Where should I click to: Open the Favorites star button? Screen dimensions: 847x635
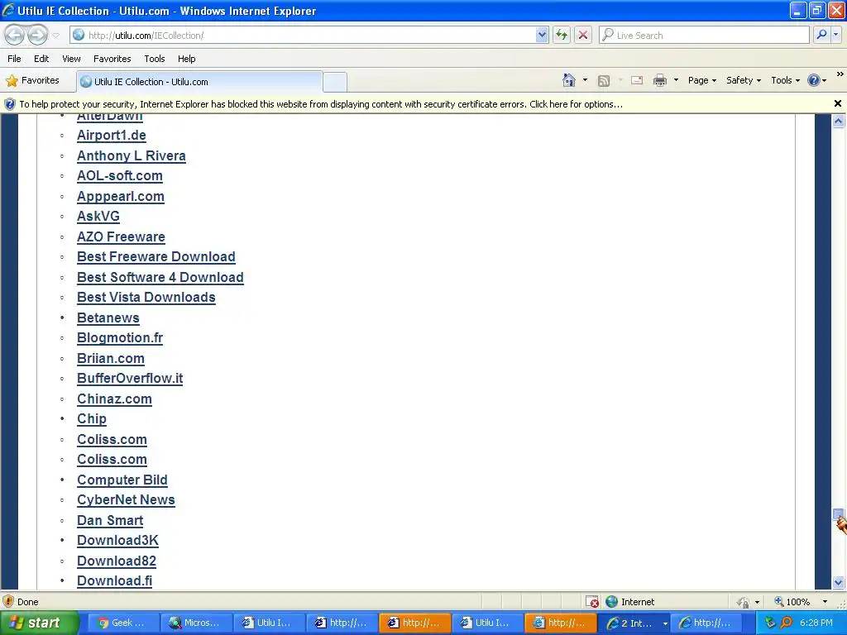(32, 80)
